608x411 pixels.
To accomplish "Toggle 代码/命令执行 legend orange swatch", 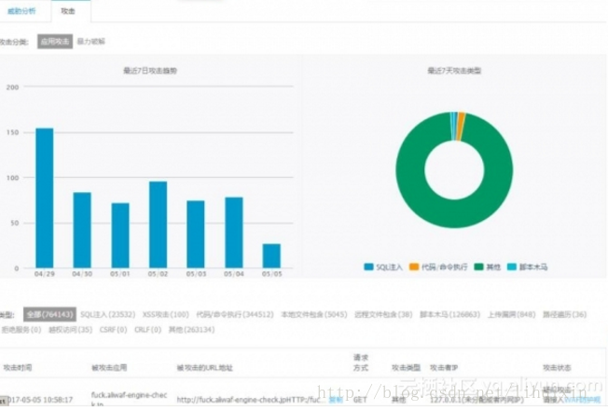I will coord(414,267).
